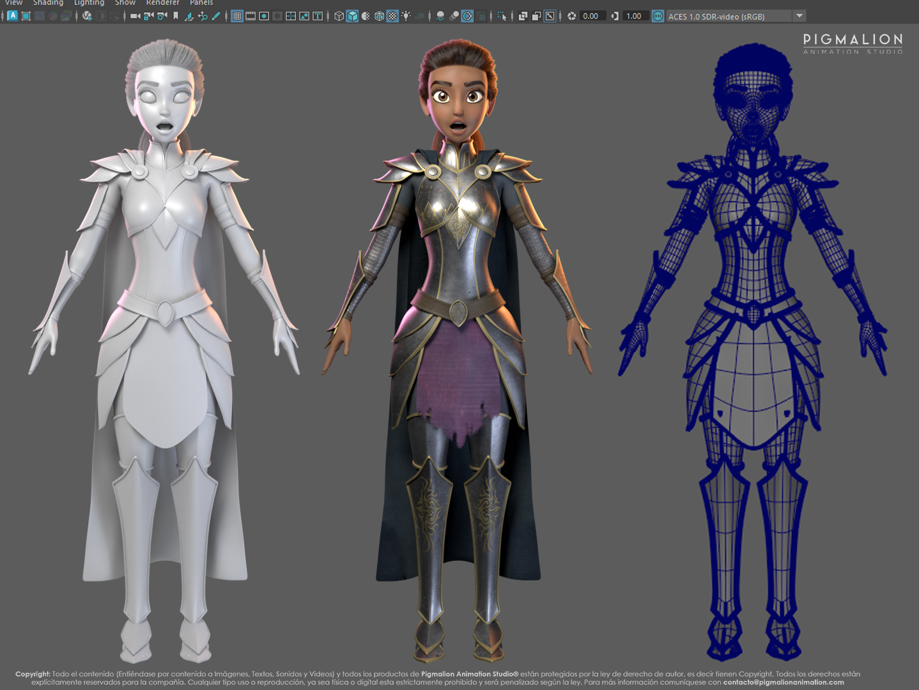
Task: Click the camera Bookmarks icon
Action: click(176, 16)
